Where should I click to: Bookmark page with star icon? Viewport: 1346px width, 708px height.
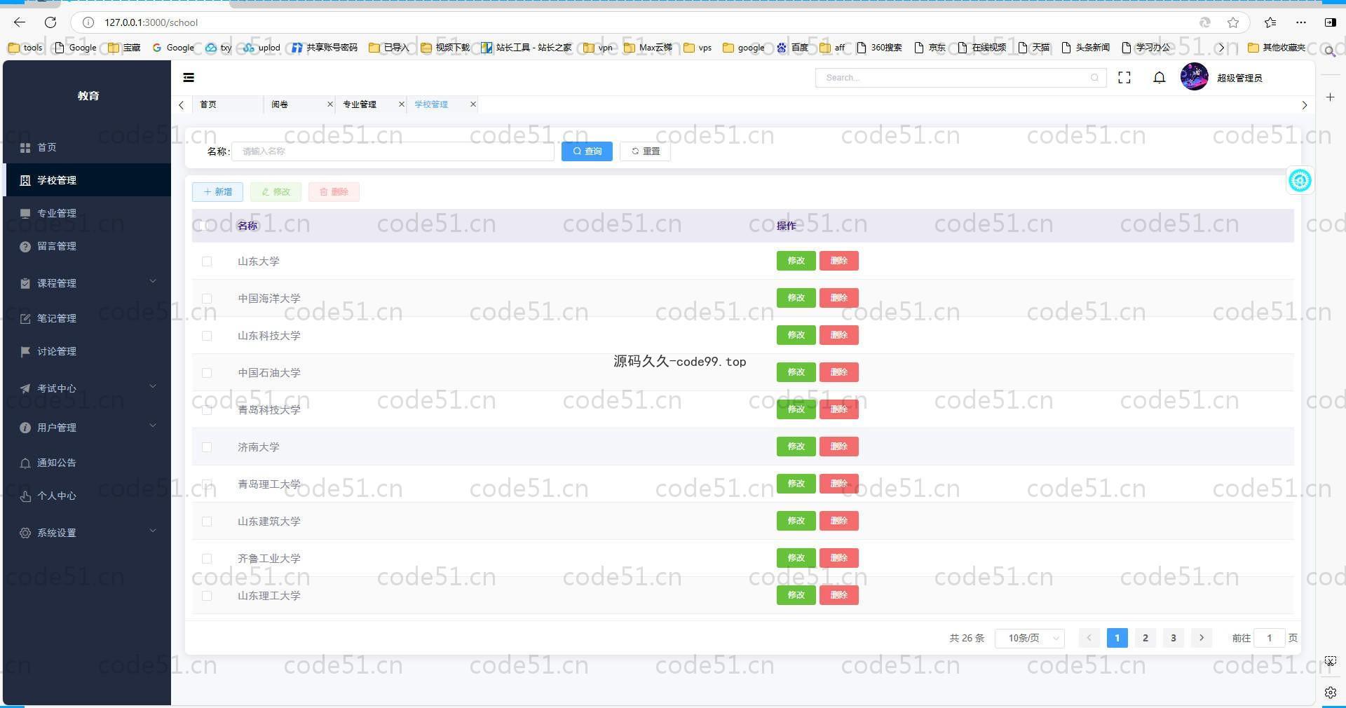click(1233, 22)
